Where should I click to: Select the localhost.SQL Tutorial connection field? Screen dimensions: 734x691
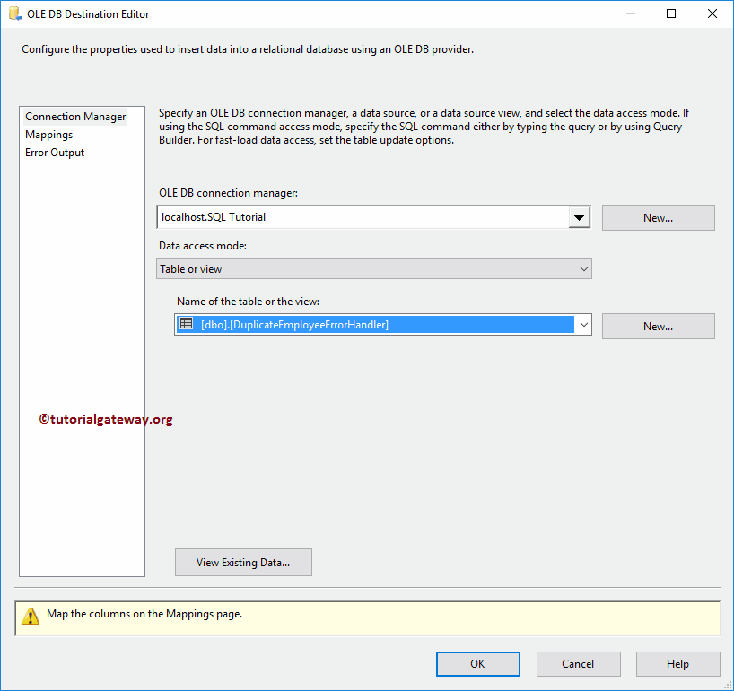coord(359,217)
